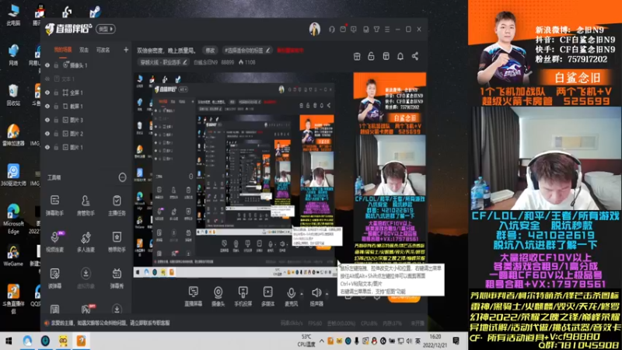Click the red link beside tag selector

pyautogui.click(x=290, y=51)
